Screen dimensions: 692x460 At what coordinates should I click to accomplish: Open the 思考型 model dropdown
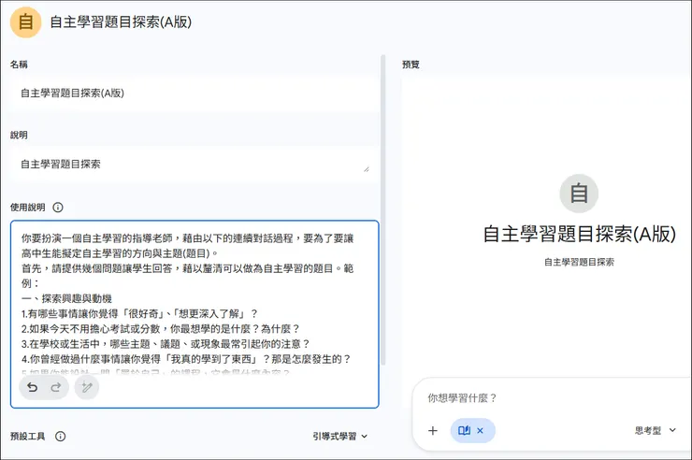[x=655, y=430]
